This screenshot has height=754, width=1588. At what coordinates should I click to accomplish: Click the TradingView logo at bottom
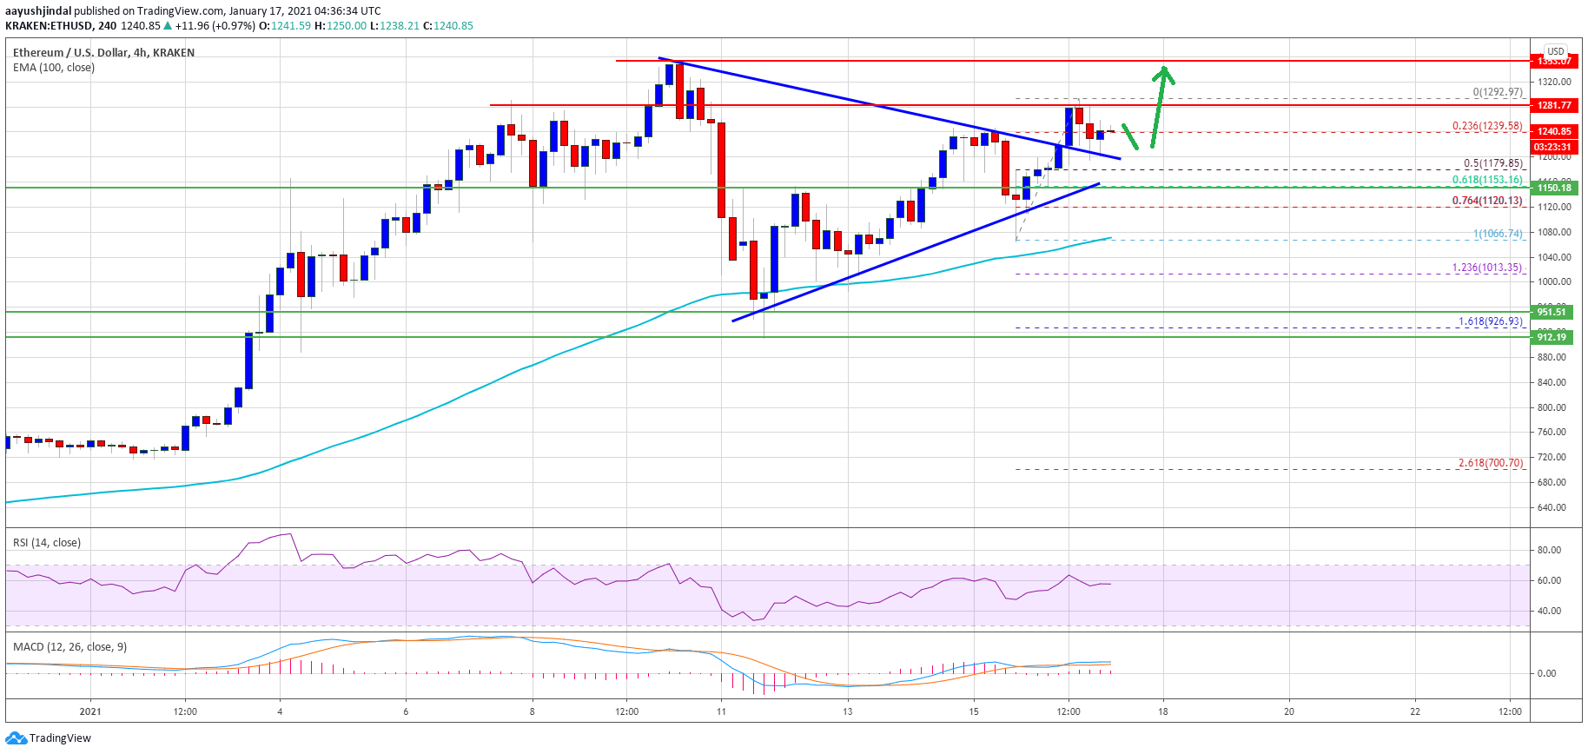(x=48, y=738)
